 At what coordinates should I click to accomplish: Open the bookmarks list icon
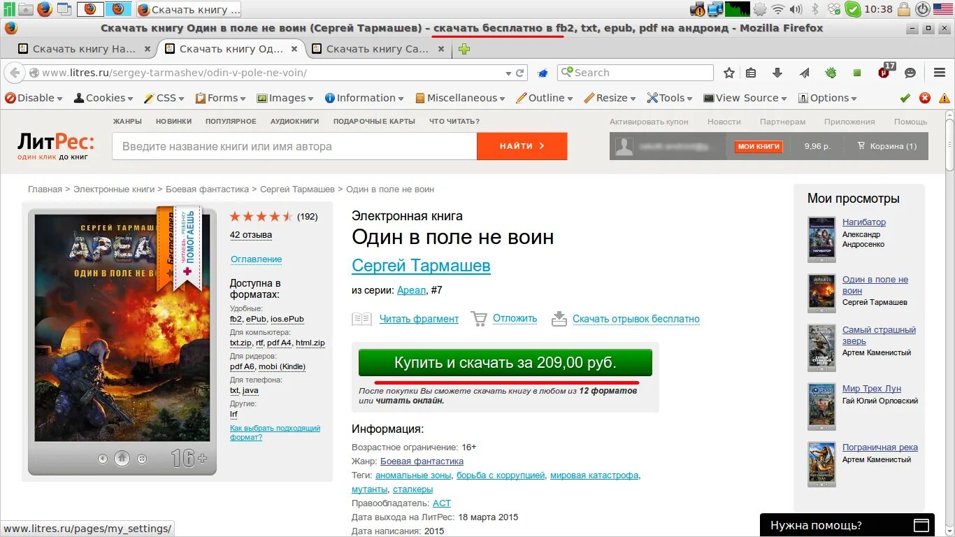point(752,73)
